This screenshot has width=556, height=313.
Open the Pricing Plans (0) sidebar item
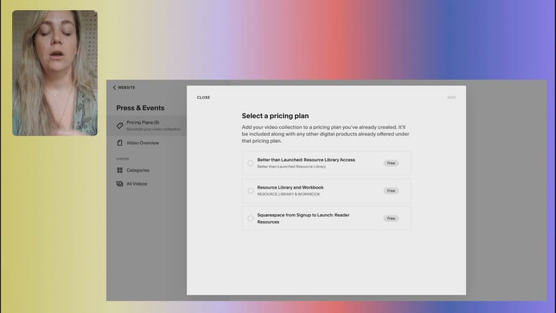tap(142, 122)
